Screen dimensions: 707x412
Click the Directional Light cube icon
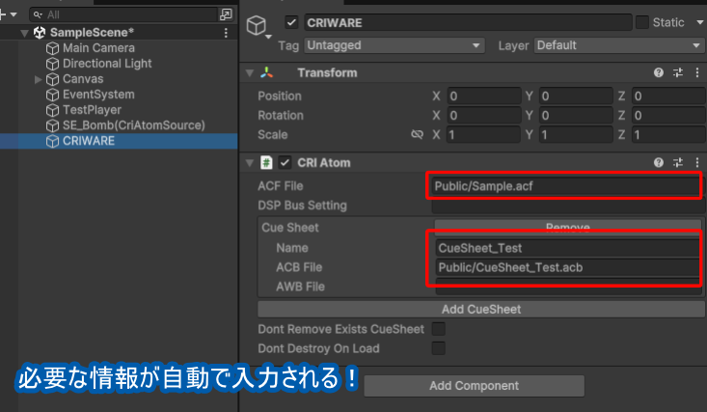(53, 64)
